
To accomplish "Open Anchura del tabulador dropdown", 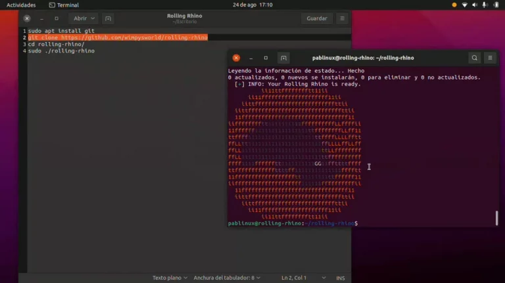I will coord(227,278).
